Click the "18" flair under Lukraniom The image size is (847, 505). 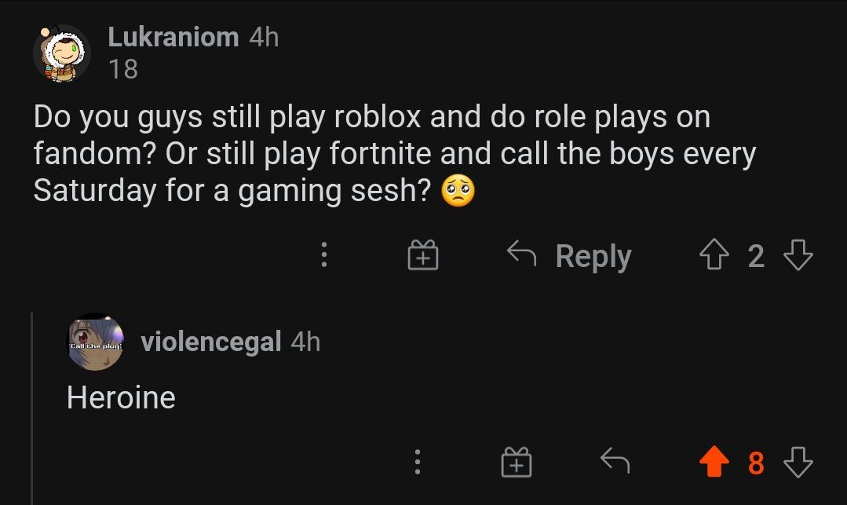[123, 69]
